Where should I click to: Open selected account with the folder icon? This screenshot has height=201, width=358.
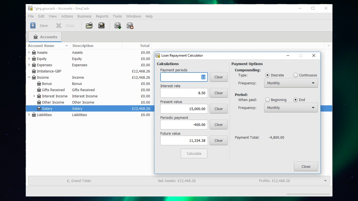(89, 25)
